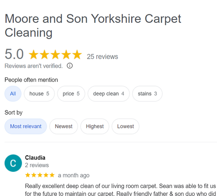The width and height of the screenshot is (217, 196).
Task: Open Claudia's teal profile avatar
Action: pyautogui.click(x=13, y=163)
